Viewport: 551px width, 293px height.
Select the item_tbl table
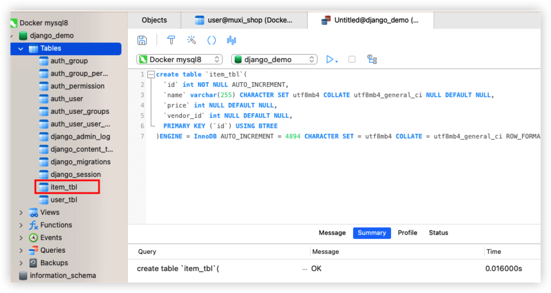click(63, 187)
